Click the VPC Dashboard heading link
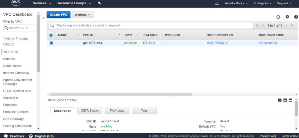The width and height of the screenshot is (299, 138). (x=18, y=14)
